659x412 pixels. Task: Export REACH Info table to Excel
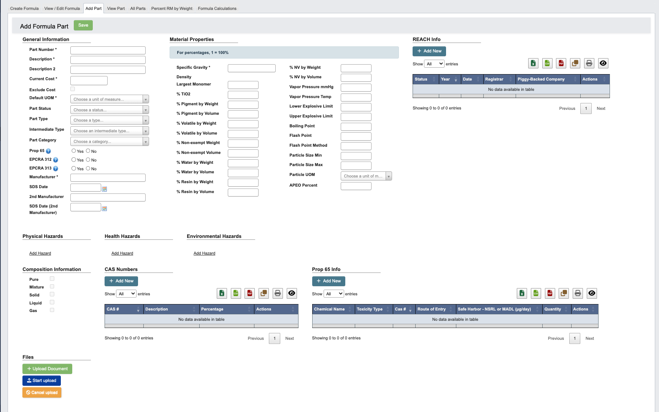pyautogui.click(x=533, y=63)
